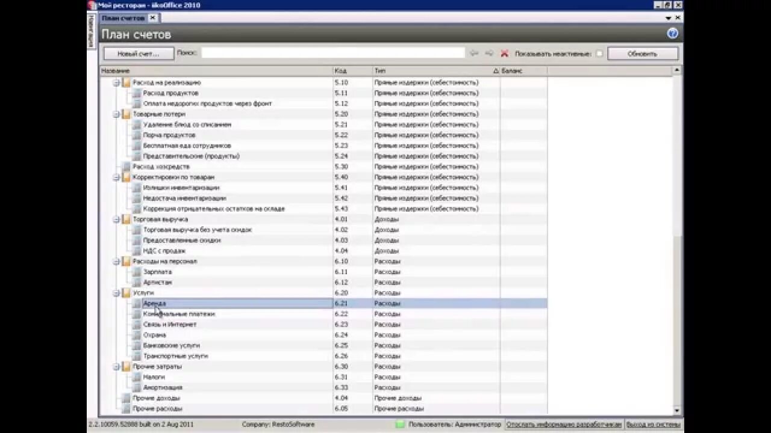
Task: Collapse the Расходы на персонал node
Action: point(117,261)
